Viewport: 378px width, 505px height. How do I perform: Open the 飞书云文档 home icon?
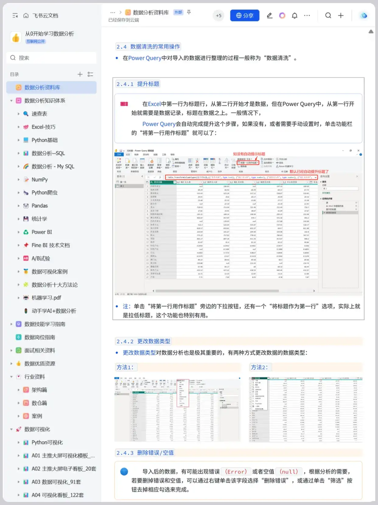pos(26,16)
